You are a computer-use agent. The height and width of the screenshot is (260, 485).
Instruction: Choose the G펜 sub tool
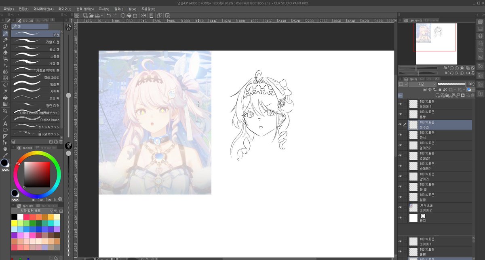[x=36, y=35]
